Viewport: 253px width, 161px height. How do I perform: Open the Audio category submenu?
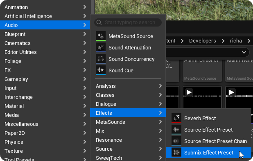(45, 25)
